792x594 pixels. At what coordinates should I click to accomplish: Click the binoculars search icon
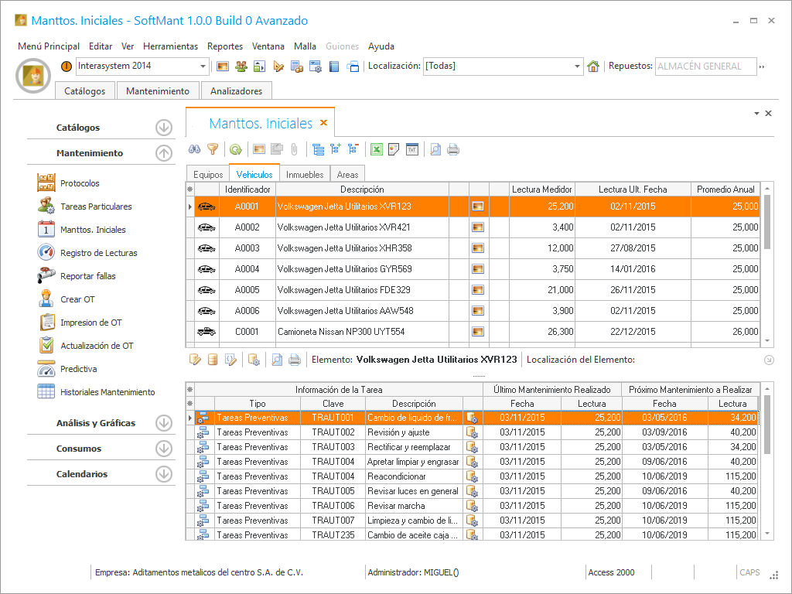coord(195,150)
